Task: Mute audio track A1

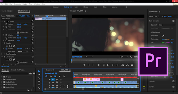Action: (x=60, y=86)
